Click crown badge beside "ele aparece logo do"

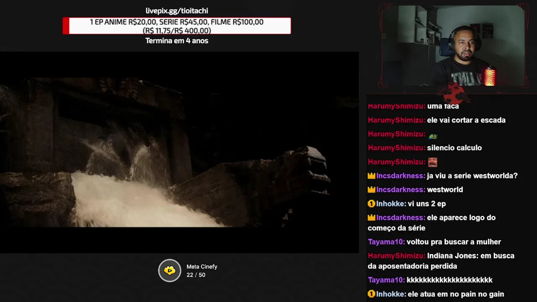tap(371, 218)
